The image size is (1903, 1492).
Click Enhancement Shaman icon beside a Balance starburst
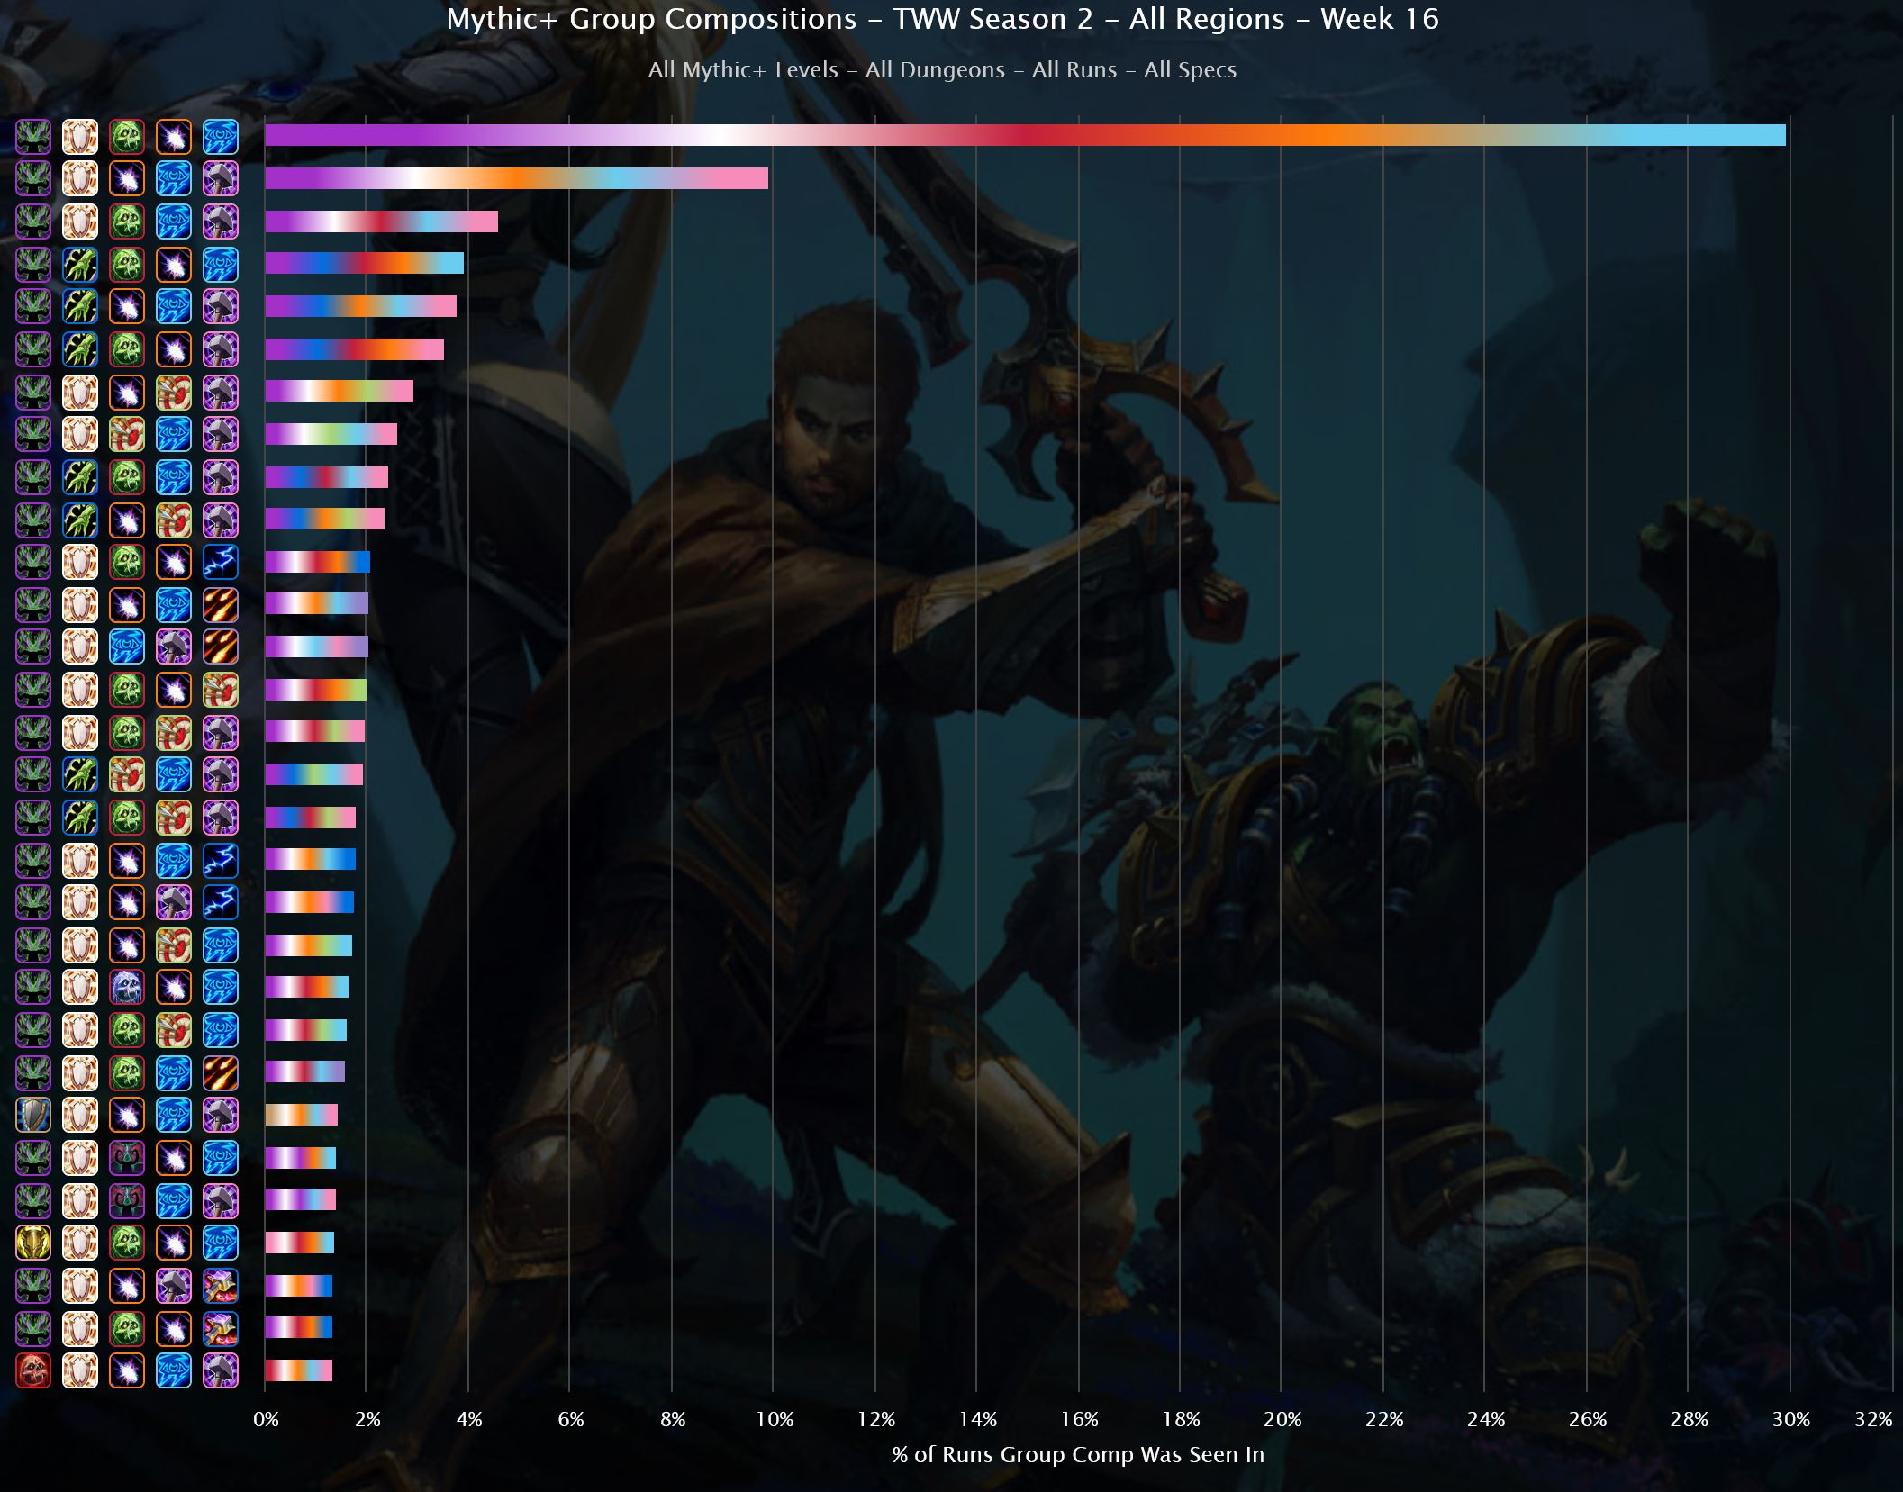(221, 1327)
